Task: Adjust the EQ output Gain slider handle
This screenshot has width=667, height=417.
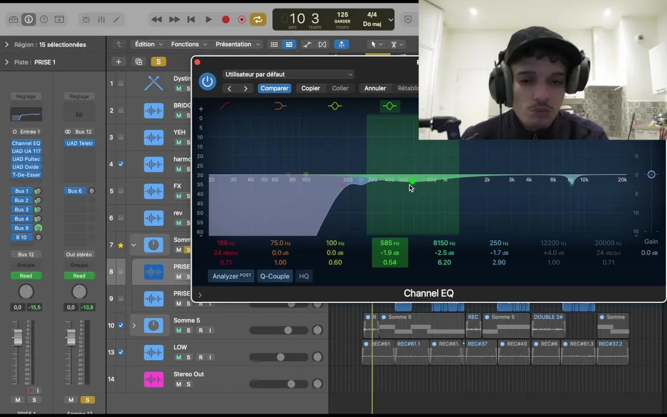Action: 651,174
